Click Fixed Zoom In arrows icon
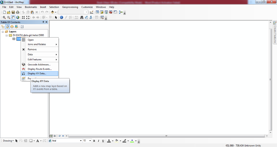 (x=23, y=17)
